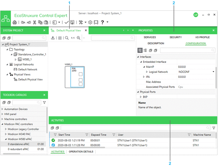Open tools icon dropdown arrow

point(86,22)
